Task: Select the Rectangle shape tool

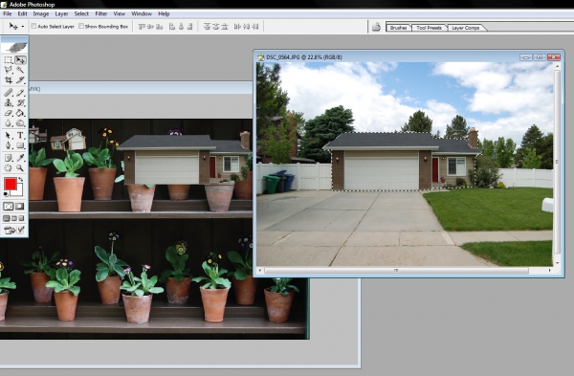Action: pos(20,145)
